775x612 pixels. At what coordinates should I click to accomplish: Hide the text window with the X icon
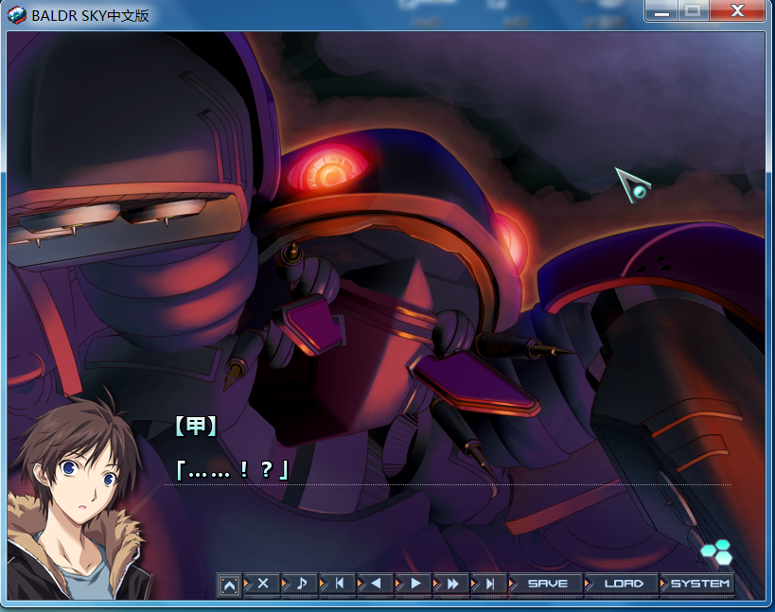point(262,584)
